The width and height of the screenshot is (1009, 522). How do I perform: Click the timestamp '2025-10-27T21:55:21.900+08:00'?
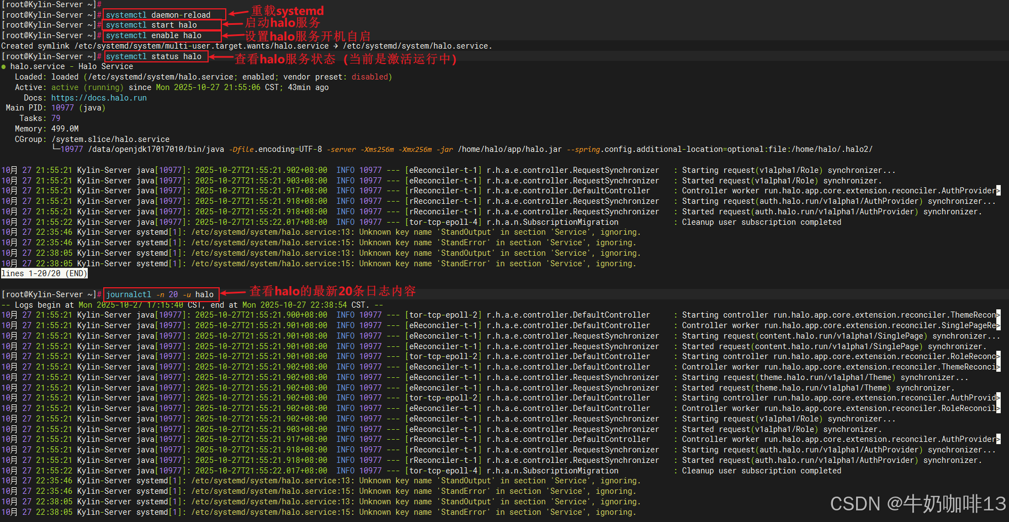click(261, 315)
